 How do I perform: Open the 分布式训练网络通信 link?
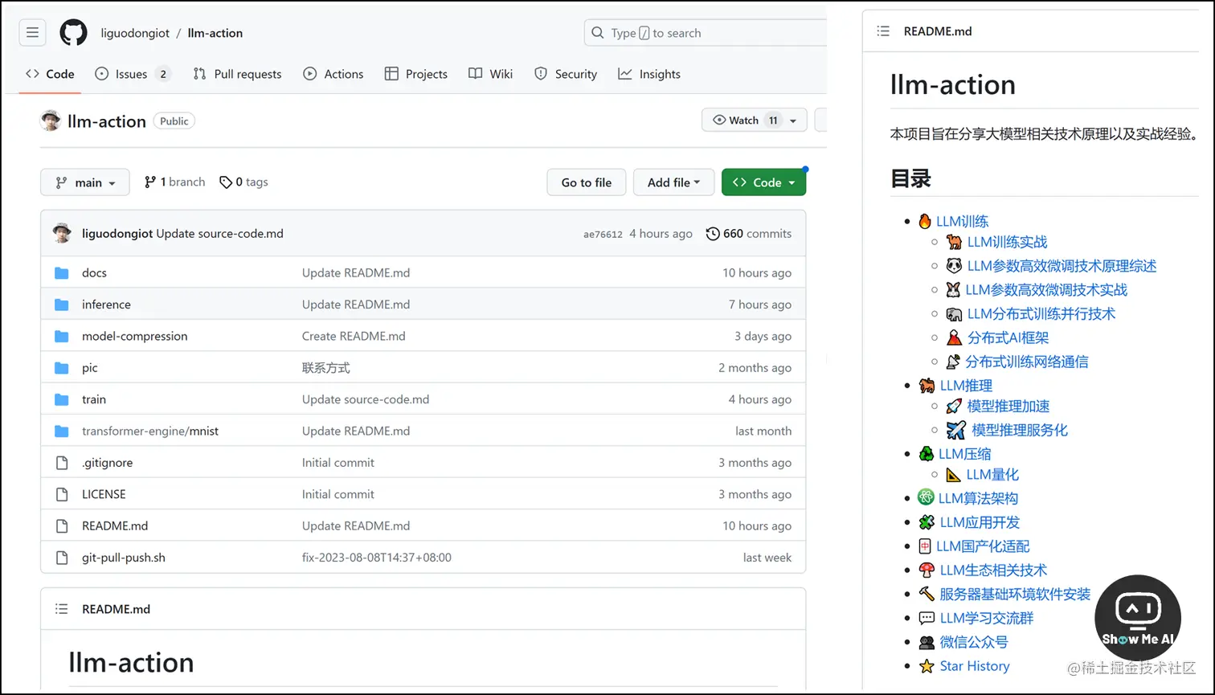point(1027,362)
